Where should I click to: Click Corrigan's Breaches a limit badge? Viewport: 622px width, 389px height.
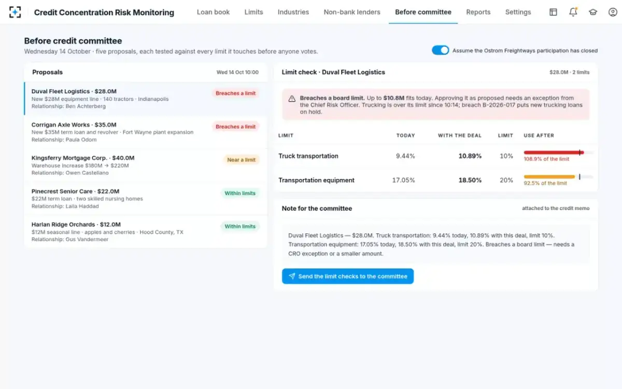coord(235,127)
